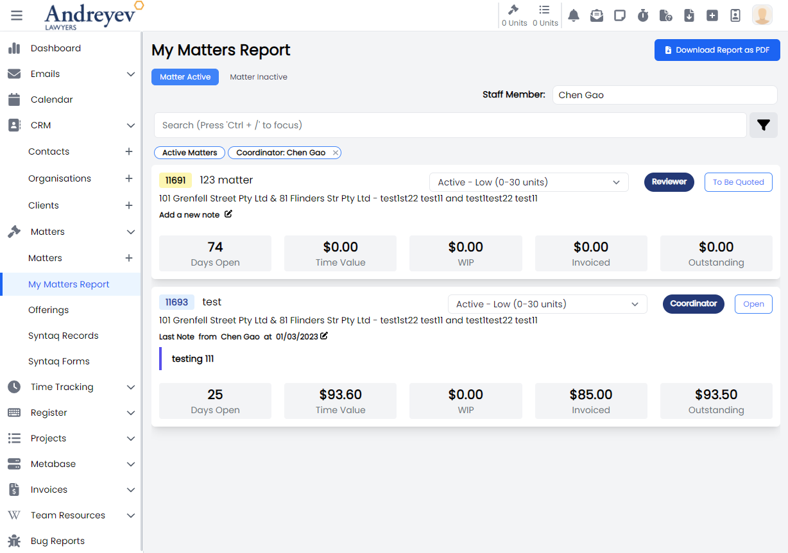Click the filter funnel icon
Screen dimensions: 788x553
coord(763,125)
